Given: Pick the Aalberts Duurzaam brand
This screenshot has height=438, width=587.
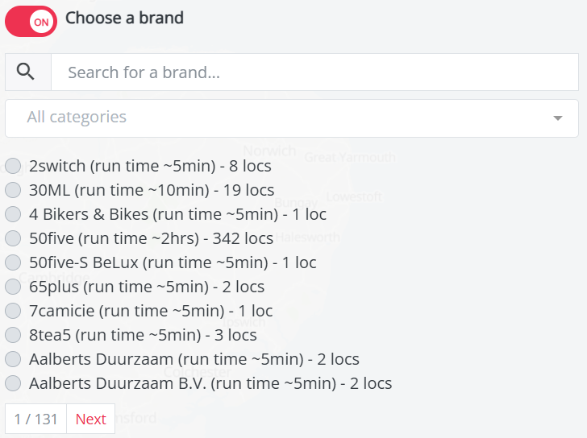Looking at the screenshot, I should coord(13,360).
